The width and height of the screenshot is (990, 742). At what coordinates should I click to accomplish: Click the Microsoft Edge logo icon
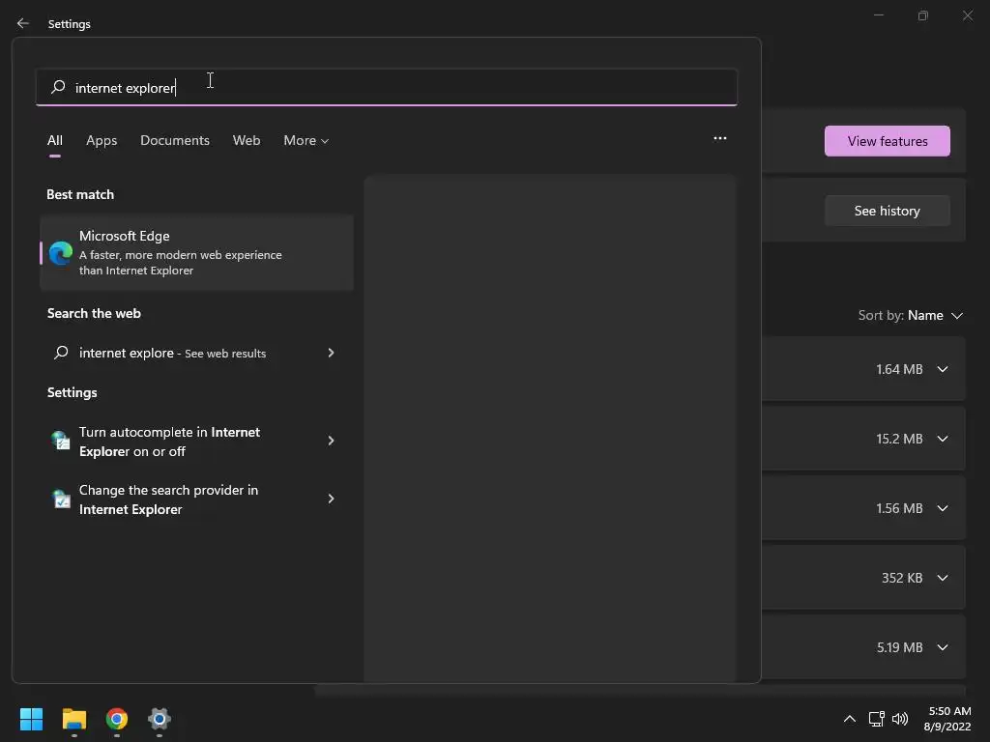pos(61,253)
